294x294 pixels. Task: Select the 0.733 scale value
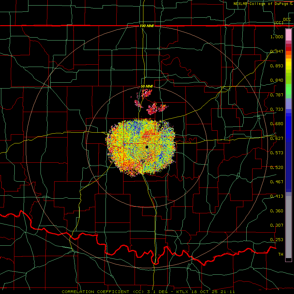277,109
